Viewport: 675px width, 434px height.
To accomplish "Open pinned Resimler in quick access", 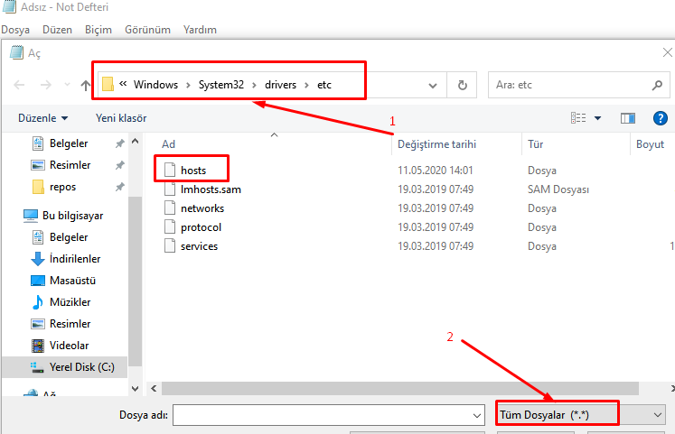I will pos(70,165).
